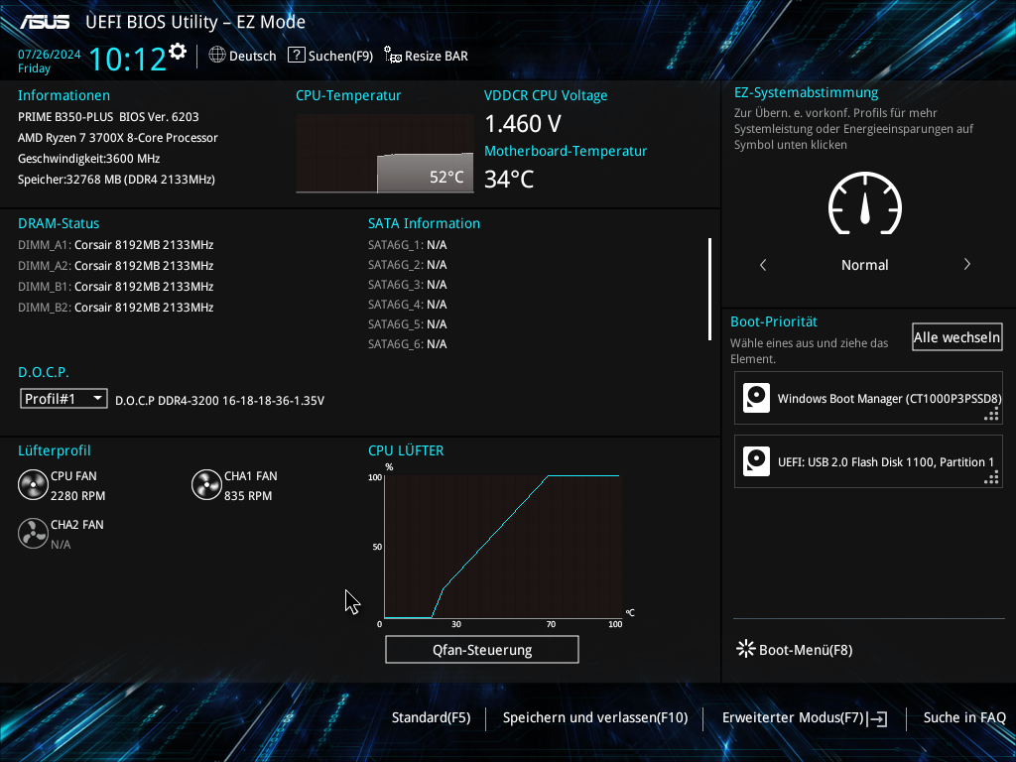This screenshot has height=762, width=1016.
Task: Click the 1.460 V voltage reading
Action: click(x=523, y=123)
